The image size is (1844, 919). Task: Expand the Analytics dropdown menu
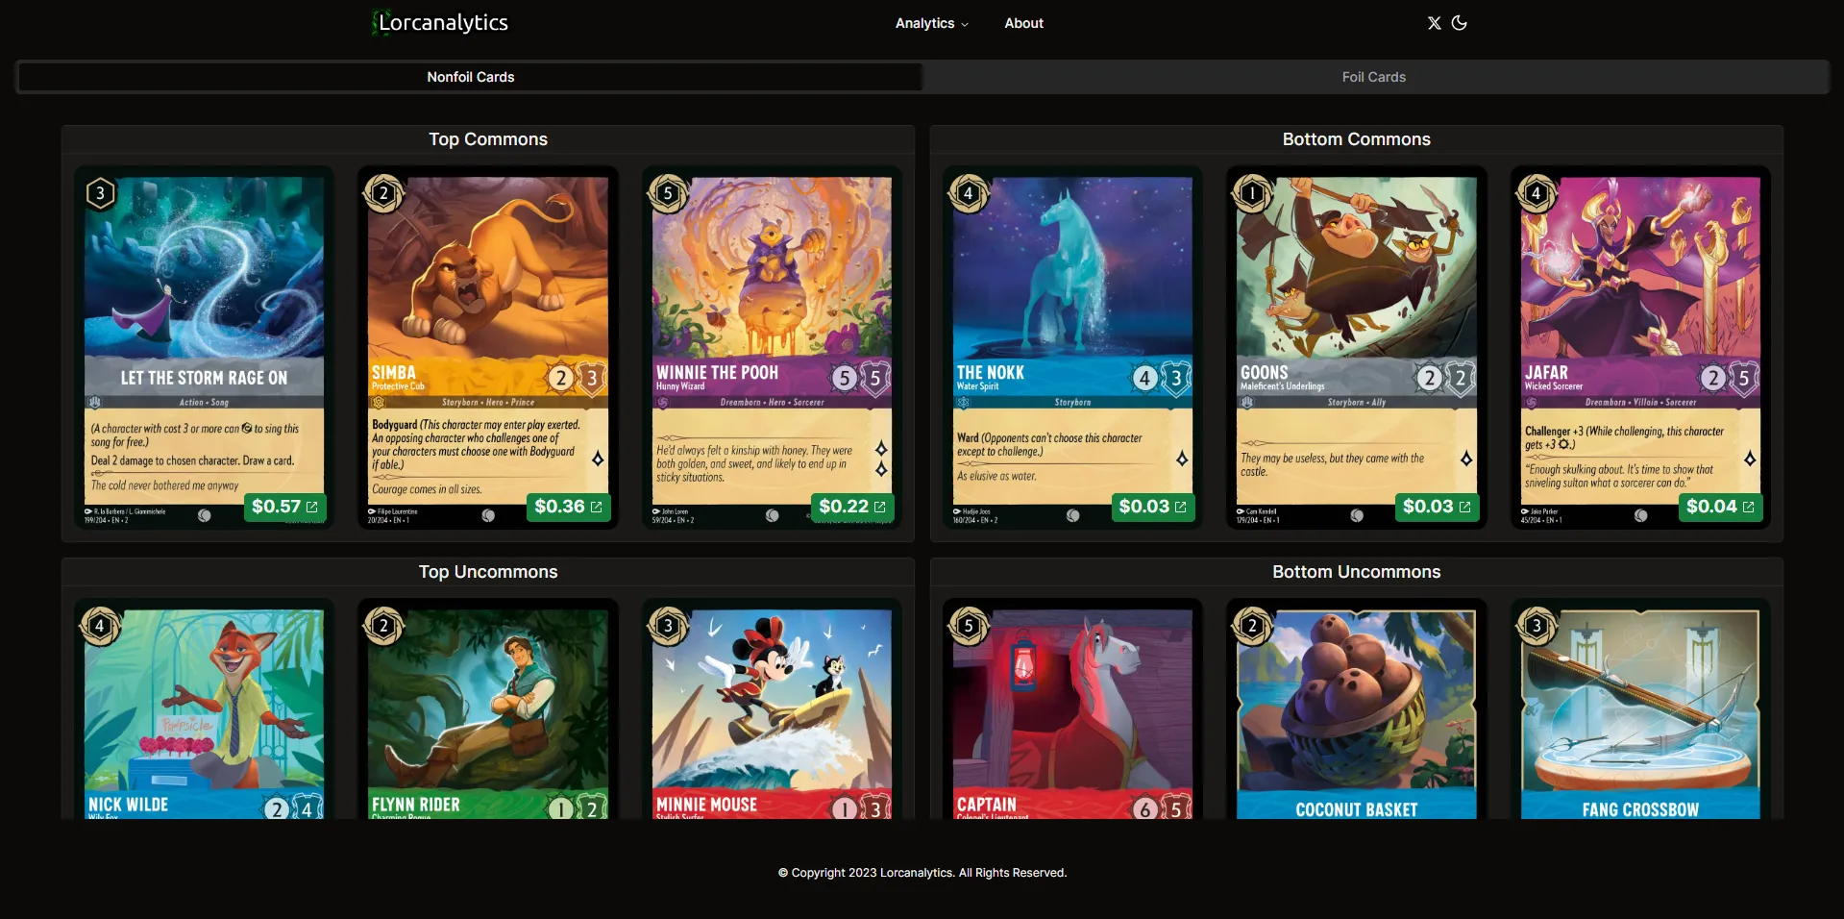click(931, 23)
